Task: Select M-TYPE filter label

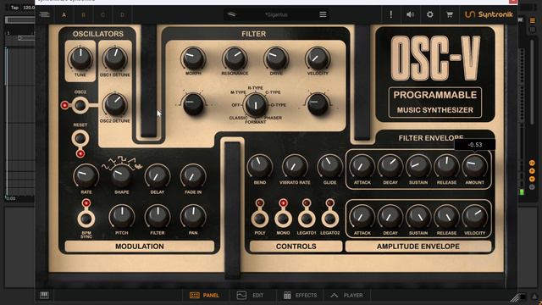Action: click(238, 92)
